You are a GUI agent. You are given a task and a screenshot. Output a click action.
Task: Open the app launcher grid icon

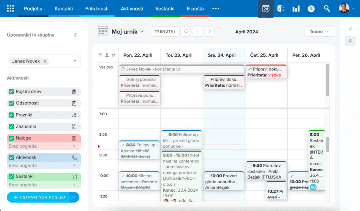[x=11, y=8]
